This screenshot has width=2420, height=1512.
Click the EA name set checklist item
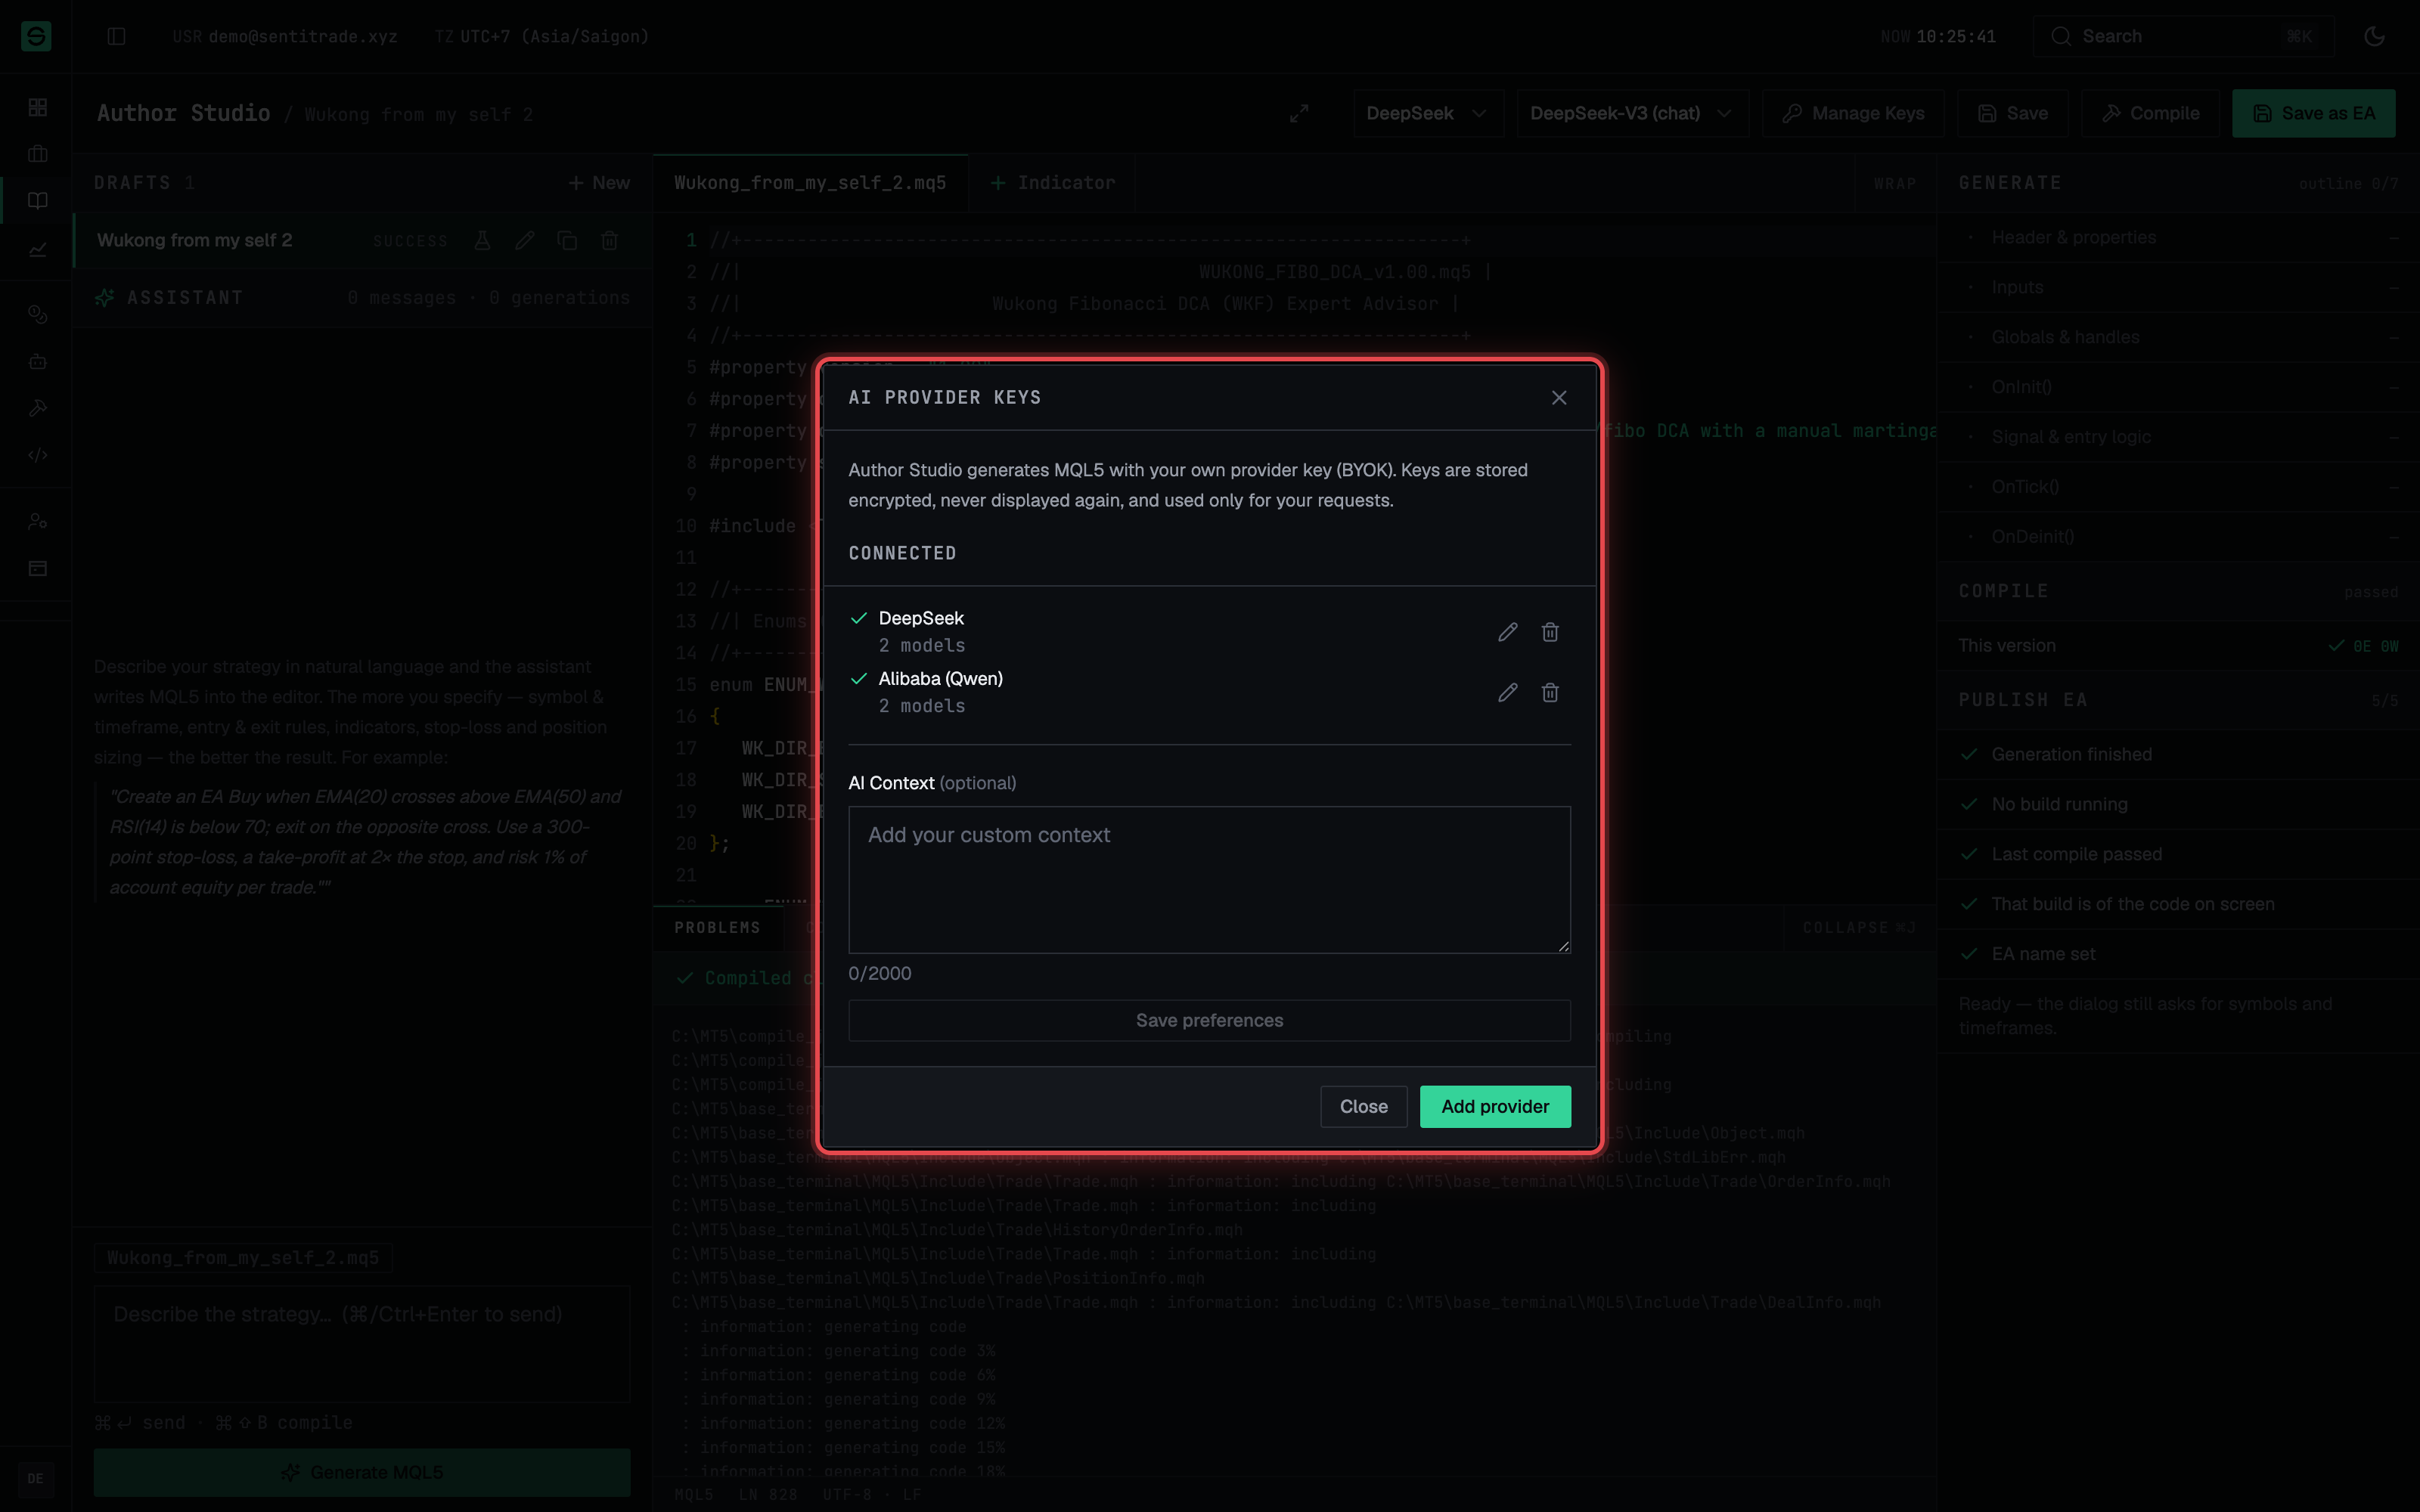pos(2178,954)
